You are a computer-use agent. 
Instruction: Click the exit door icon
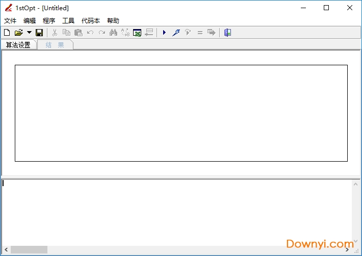click(227, 33)
